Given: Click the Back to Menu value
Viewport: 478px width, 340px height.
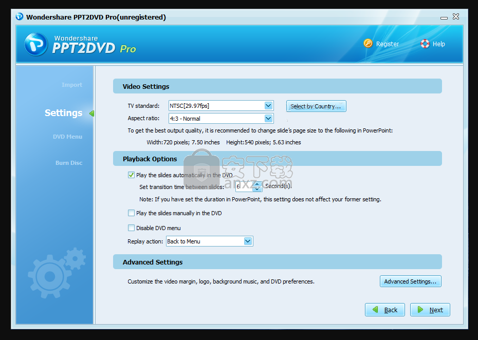Looking at the screenshot, I should 183,241.
